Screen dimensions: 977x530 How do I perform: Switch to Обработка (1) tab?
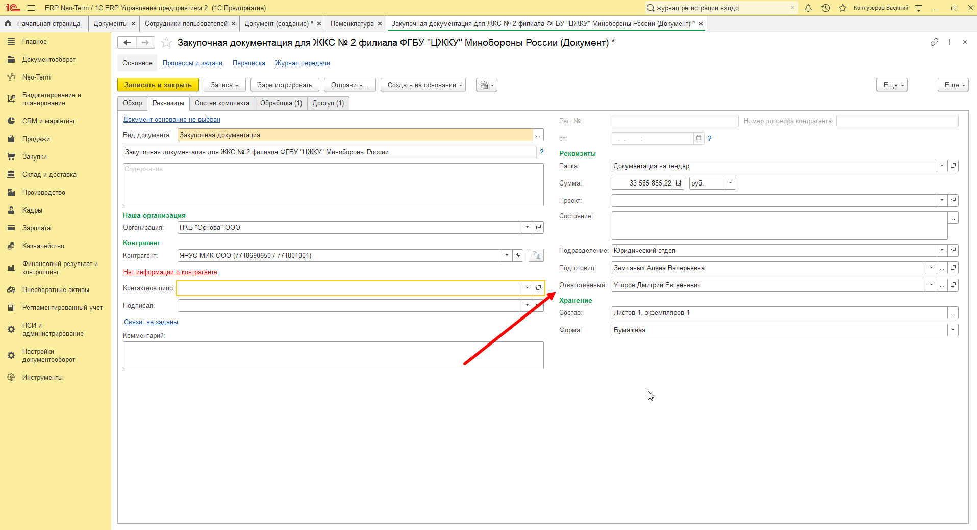281,103
